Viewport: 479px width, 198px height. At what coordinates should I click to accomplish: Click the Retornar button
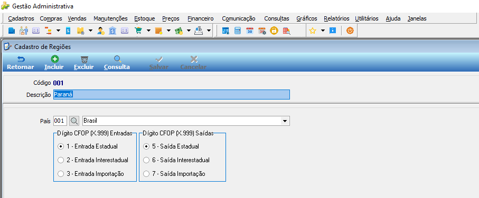[x=21, y=63]
